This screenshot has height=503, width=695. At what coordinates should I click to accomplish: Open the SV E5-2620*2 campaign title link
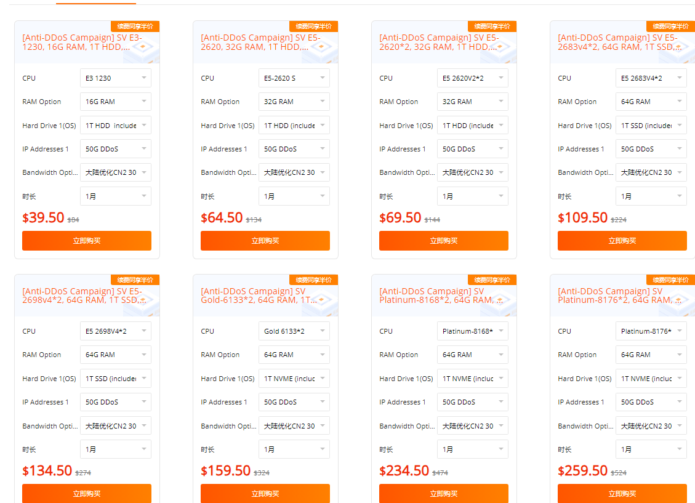(x=437, y=42)
